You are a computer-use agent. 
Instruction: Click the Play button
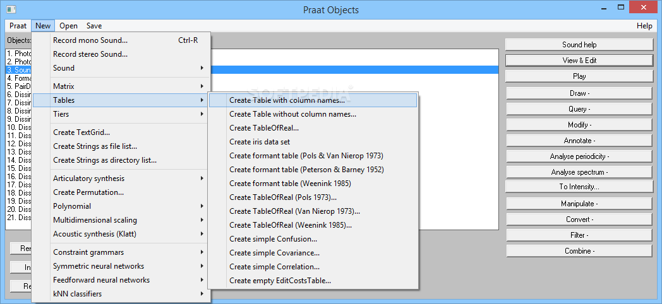[x=579, y=76]
